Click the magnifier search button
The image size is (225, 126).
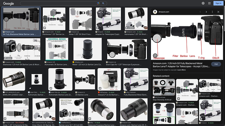pyautogui.click(x=103, y=3)
